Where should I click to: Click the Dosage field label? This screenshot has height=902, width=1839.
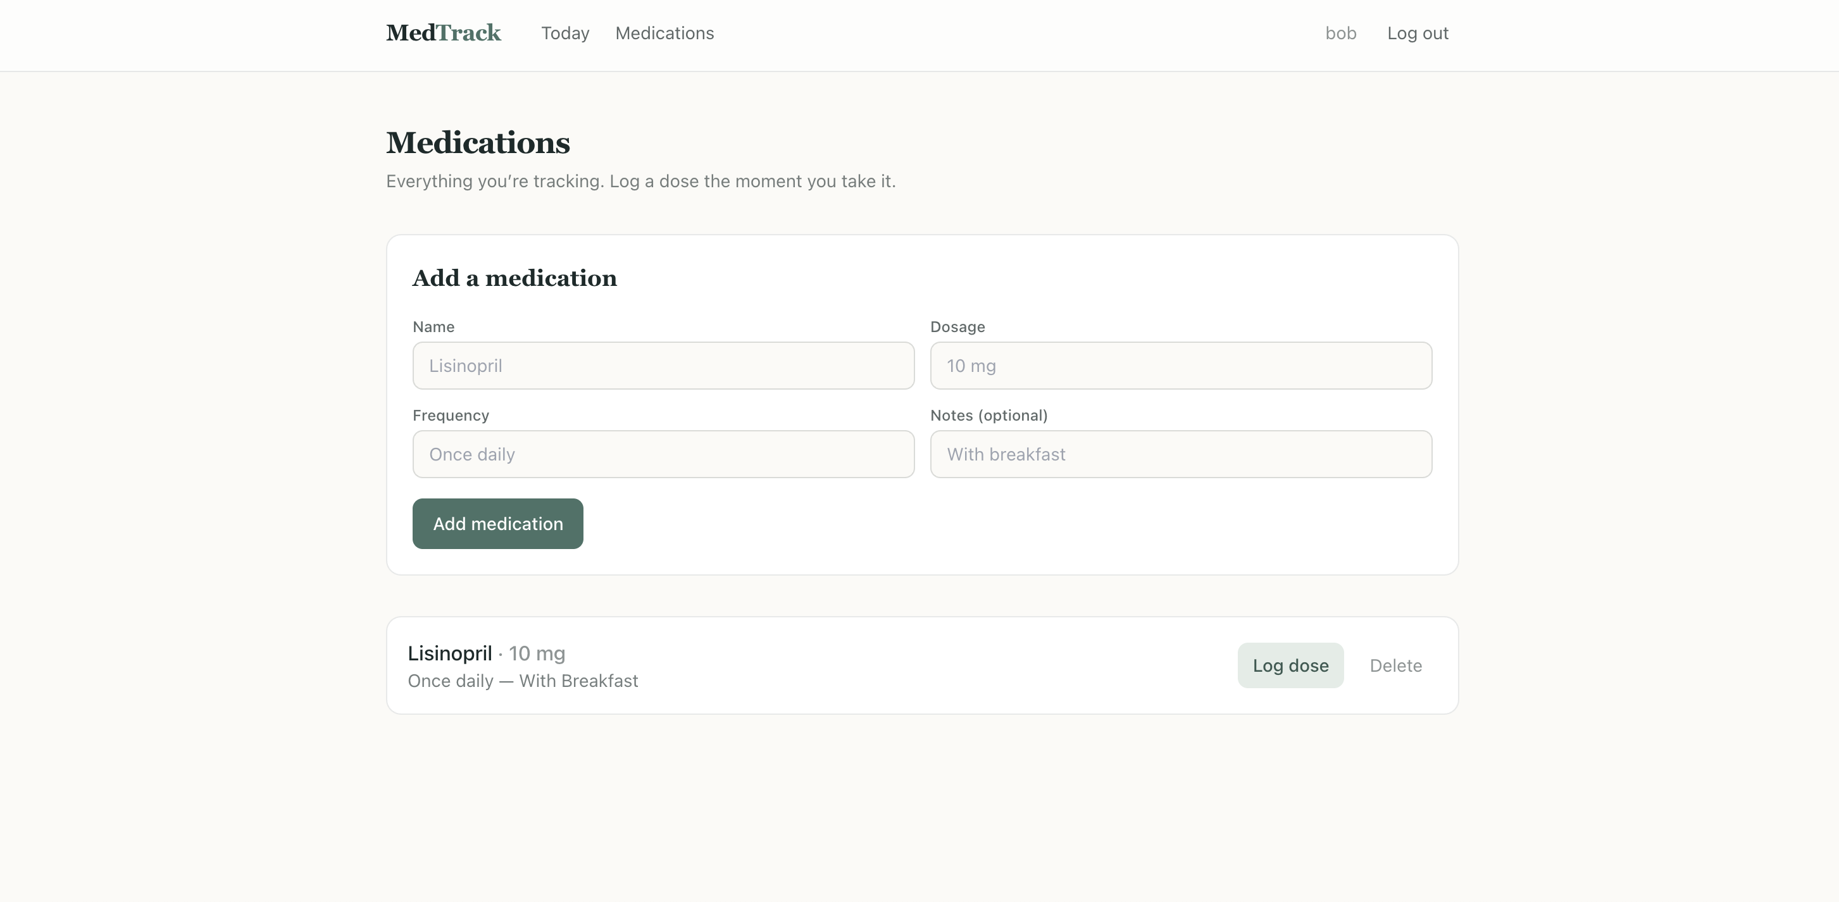click(x=957, y=327)
